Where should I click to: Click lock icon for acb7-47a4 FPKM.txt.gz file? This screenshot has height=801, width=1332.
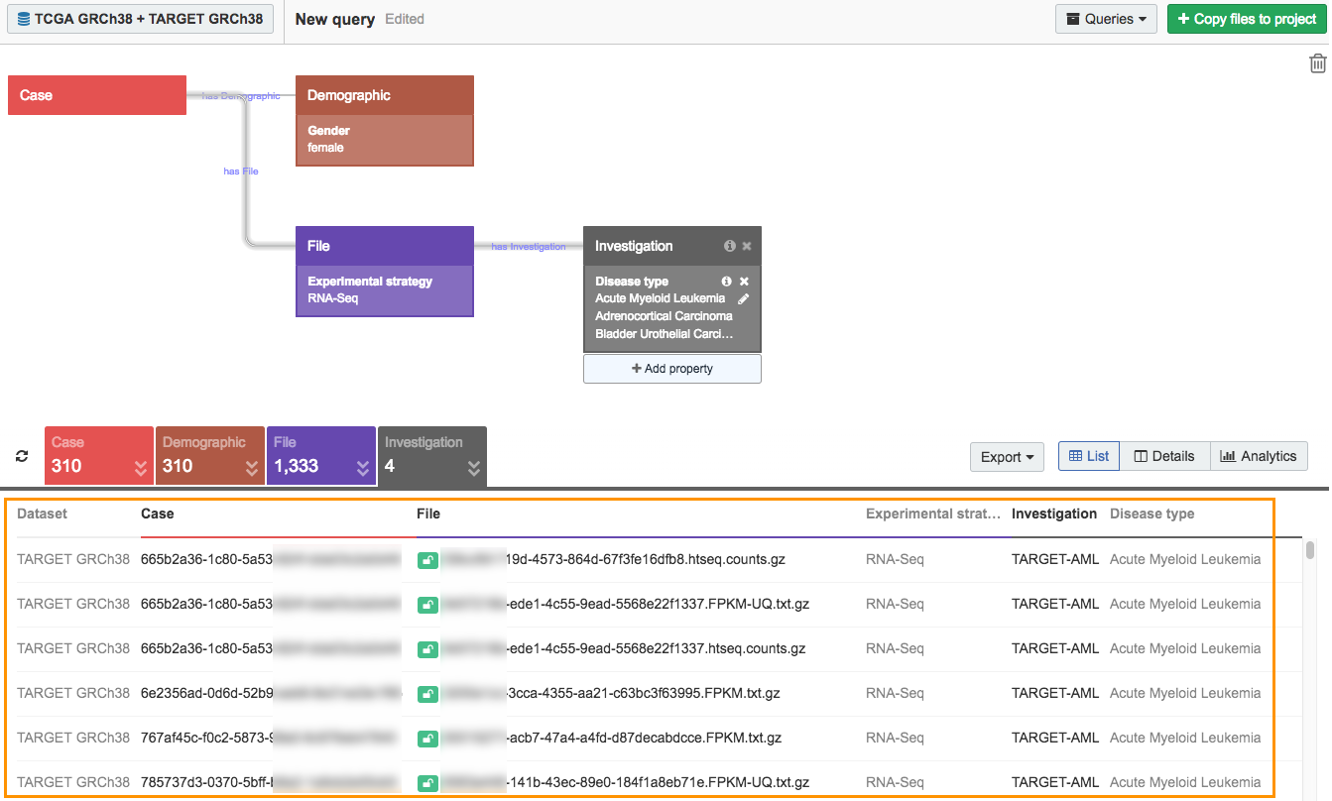click(x=427, y=739)
